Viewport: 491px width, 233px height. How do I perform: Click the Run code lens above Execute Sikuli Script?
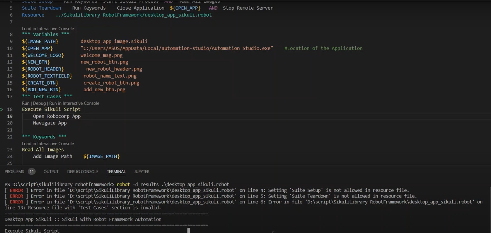pos(26,103)
